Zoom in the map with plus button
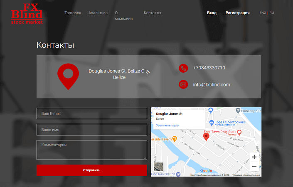 tap(254, 157)
